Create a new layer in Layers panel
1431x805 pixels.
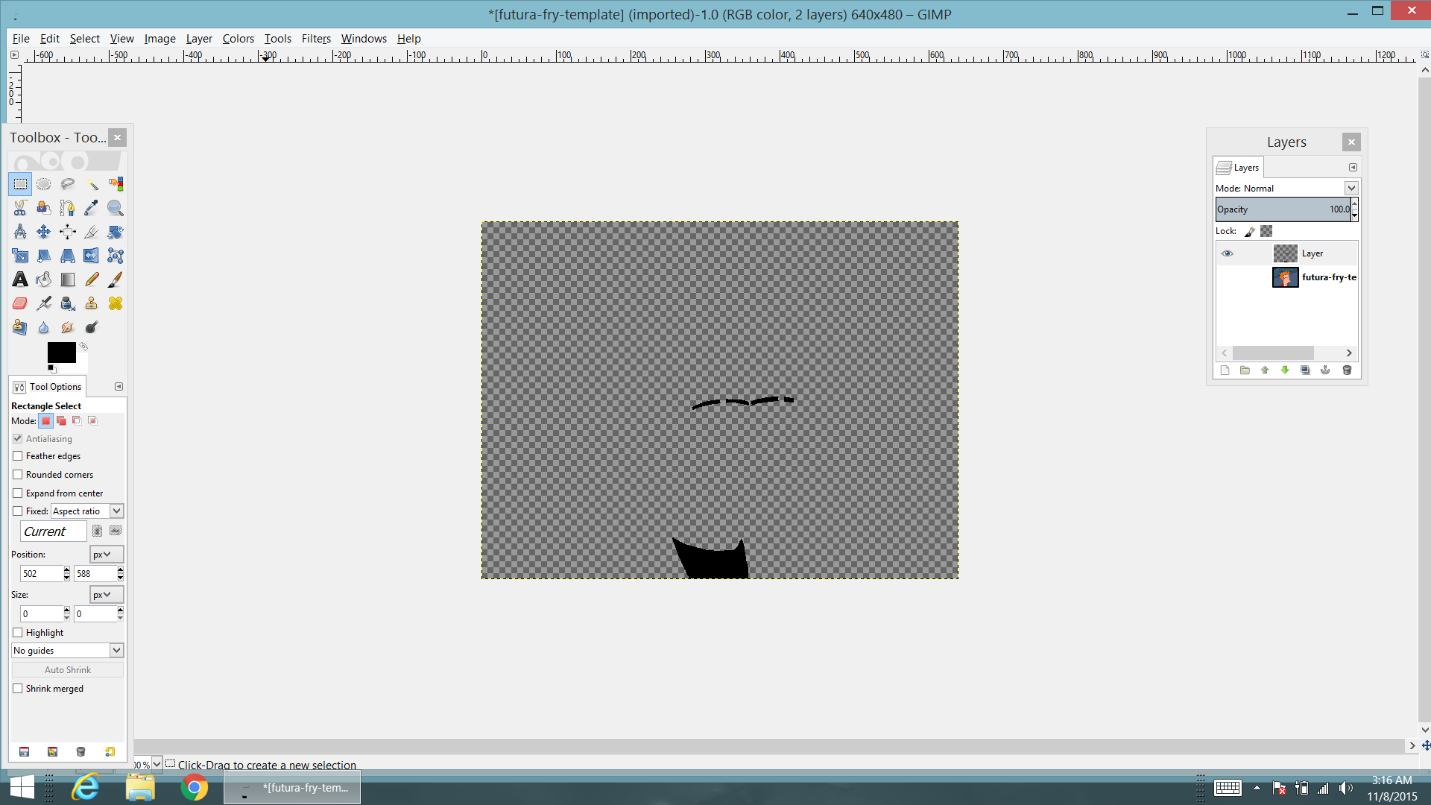pyautogui.click(x=1225, y=370)
